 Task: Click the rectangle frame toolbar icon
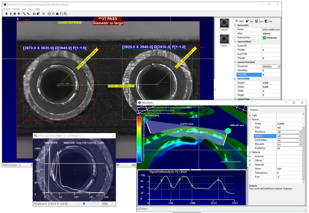tap(44, 13)
